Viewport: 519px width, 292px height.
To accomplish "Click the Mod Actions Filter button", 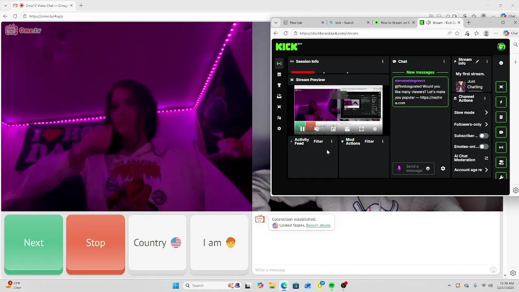I will pyautogui.click(x=369, y=142).
